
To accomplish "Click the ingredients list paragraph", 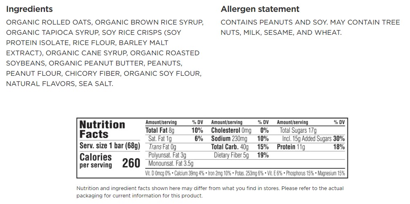I will 104,53.
